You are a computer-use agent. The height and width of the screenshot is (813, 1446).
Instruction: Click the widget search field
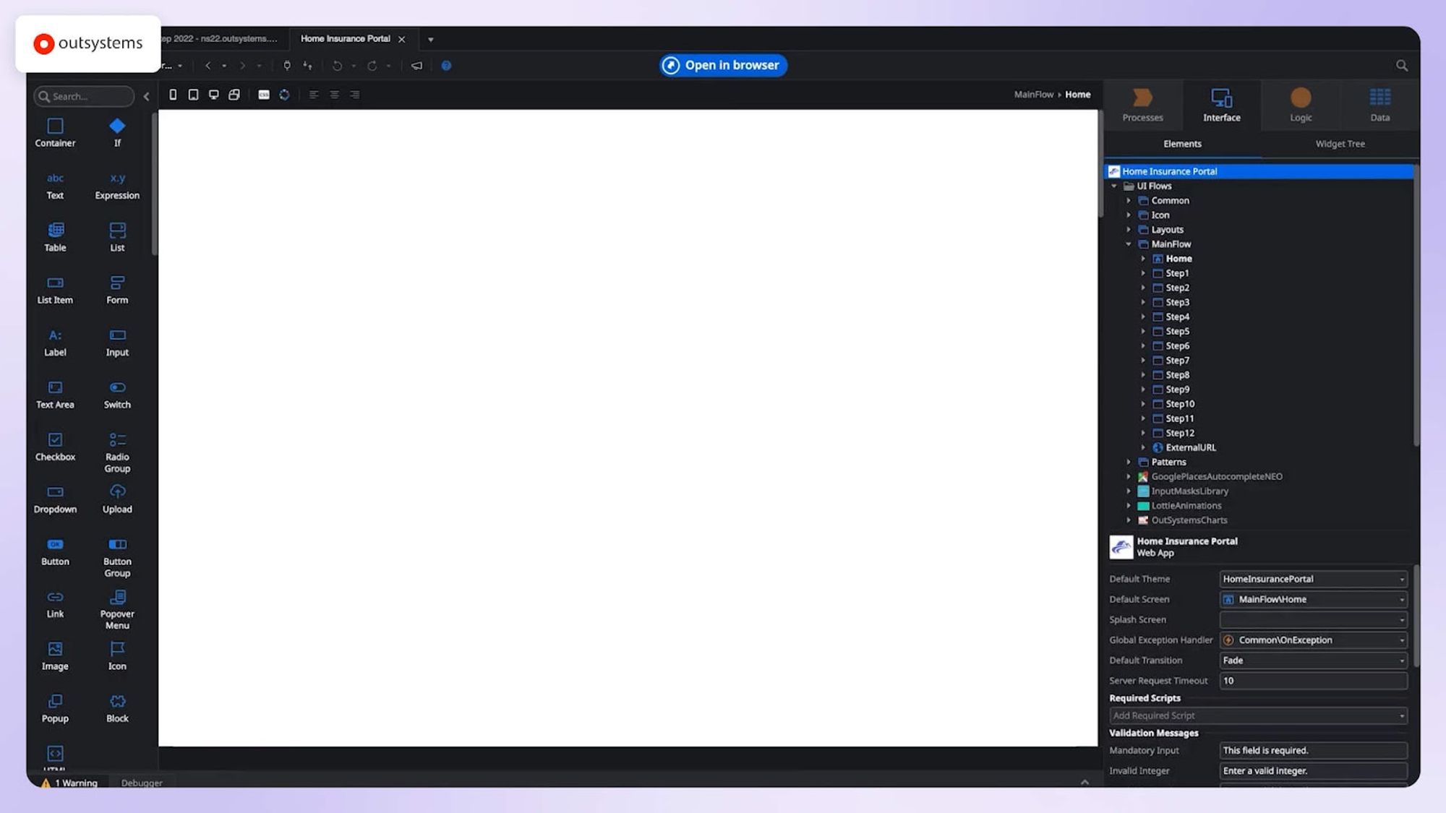pyautogui.click(x=83, y=96)
